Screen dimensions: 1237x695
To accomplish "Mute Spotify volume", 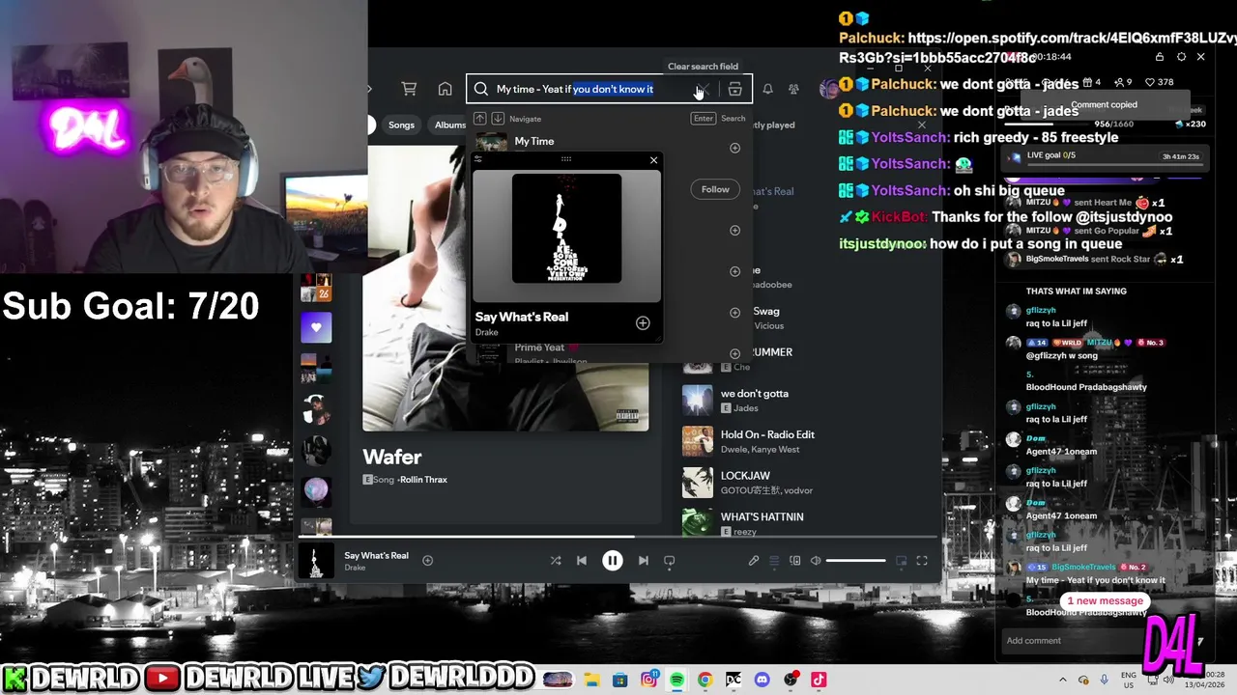I will click(x=816, y=560).
